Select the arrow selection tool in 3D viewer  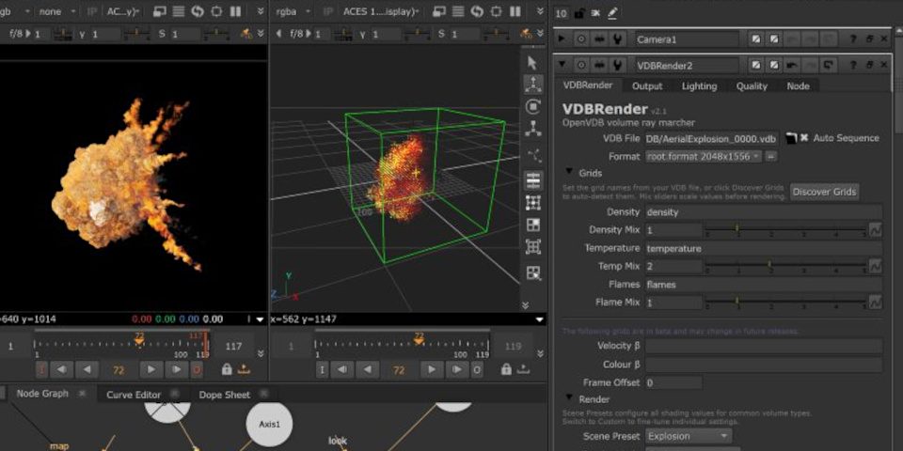pyautogui.click(x=533, y=63)
